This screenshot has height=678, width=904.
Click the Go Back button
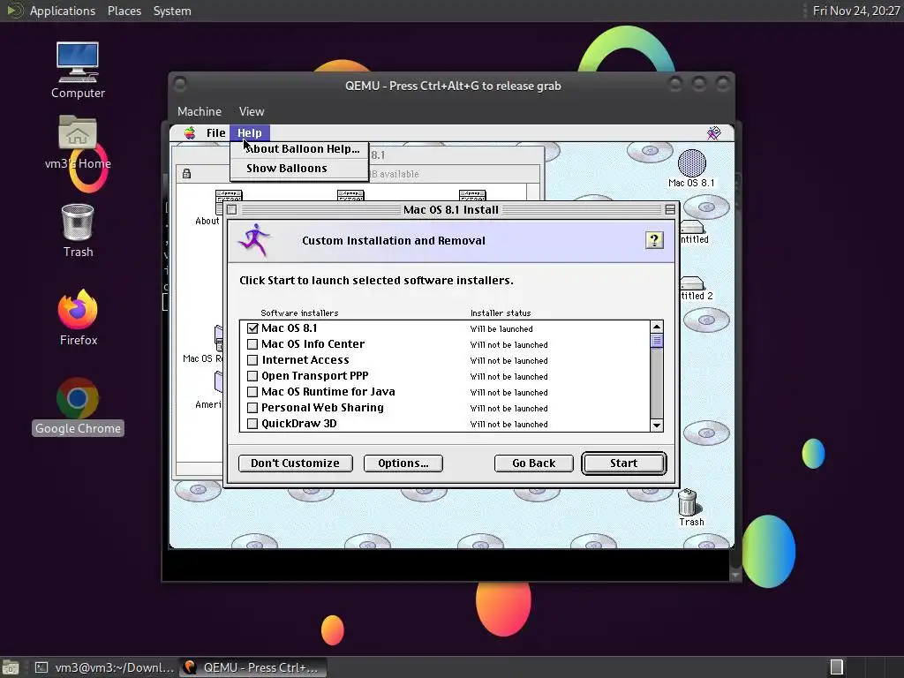coord(534,463)
